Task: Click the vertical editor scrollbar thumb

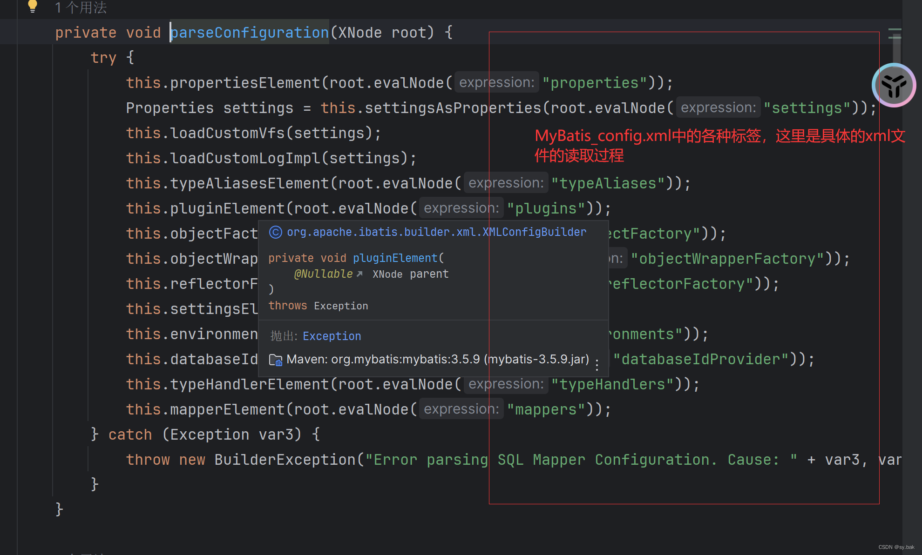Action: point(896,49)
